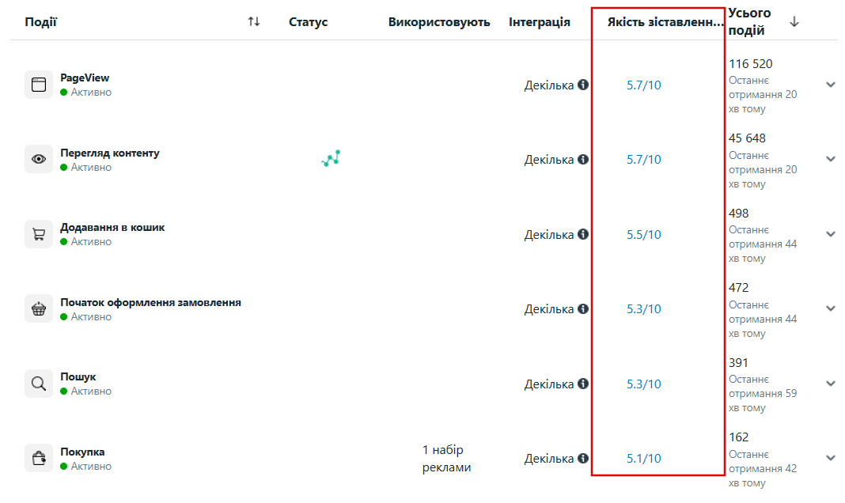
Task: Click the magnifier icon for Пошук event
Action: pyautogui.click(x=39, y=384)
